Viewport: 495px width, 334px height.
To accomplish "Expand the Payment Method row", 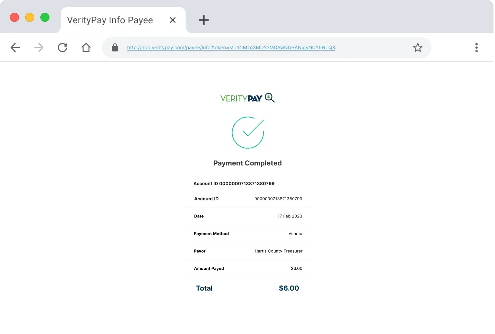I will 247,233.
